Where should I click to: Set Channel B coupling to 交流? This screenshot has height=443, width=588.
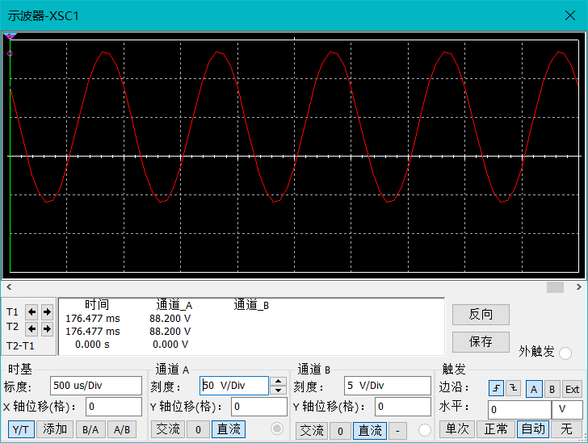pos(312,431)
